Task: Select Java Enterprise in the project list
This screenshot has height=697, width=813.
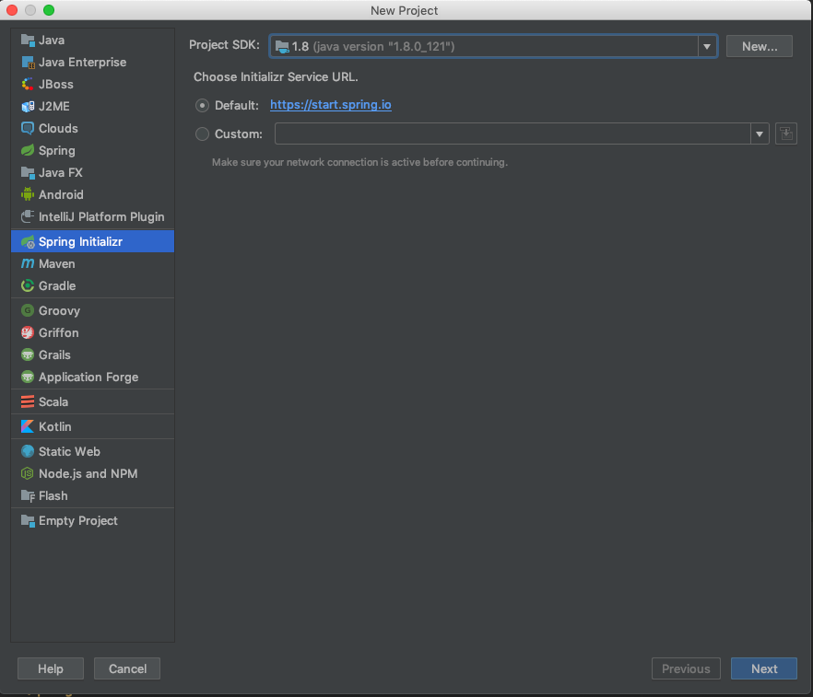Action: pyautogui.click(x=93, y=62)
